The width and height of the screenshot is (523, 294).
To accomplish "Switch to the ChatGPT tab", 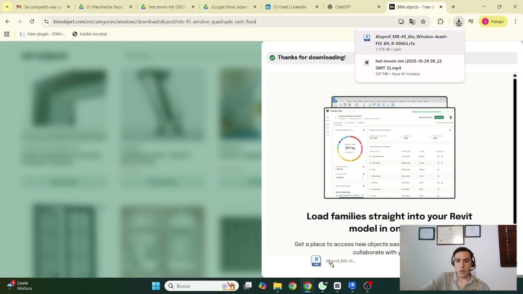I will 354,7.
